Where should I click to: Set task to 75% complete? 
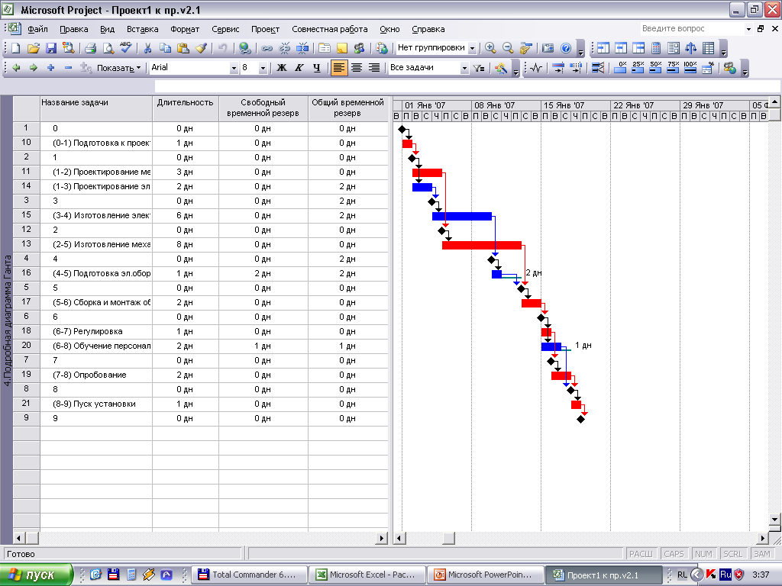pos(673,68)
